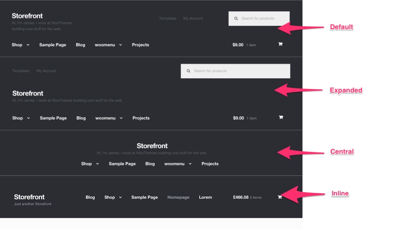The width and height of the screenshot is (398, 229).
Task: Open the cart icon beside £466.08
Action: click(x=279, y=197)
